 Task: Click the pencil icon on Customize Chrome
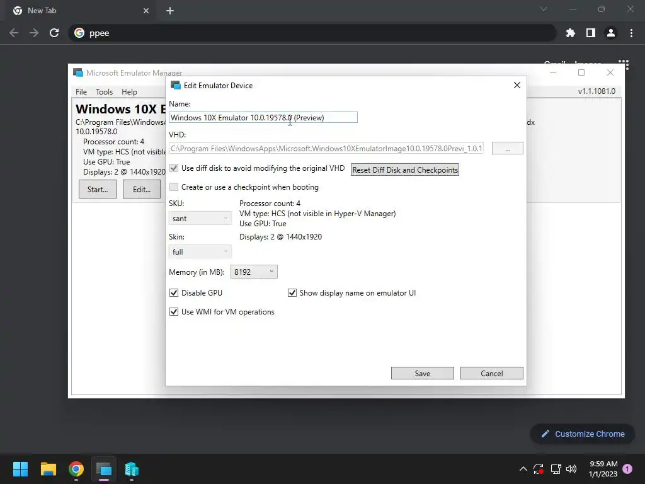[545, 434]
